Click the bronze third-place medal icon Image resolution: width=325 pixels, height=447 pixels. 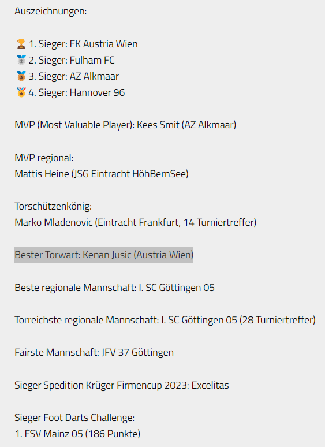(x=21, y=76)
